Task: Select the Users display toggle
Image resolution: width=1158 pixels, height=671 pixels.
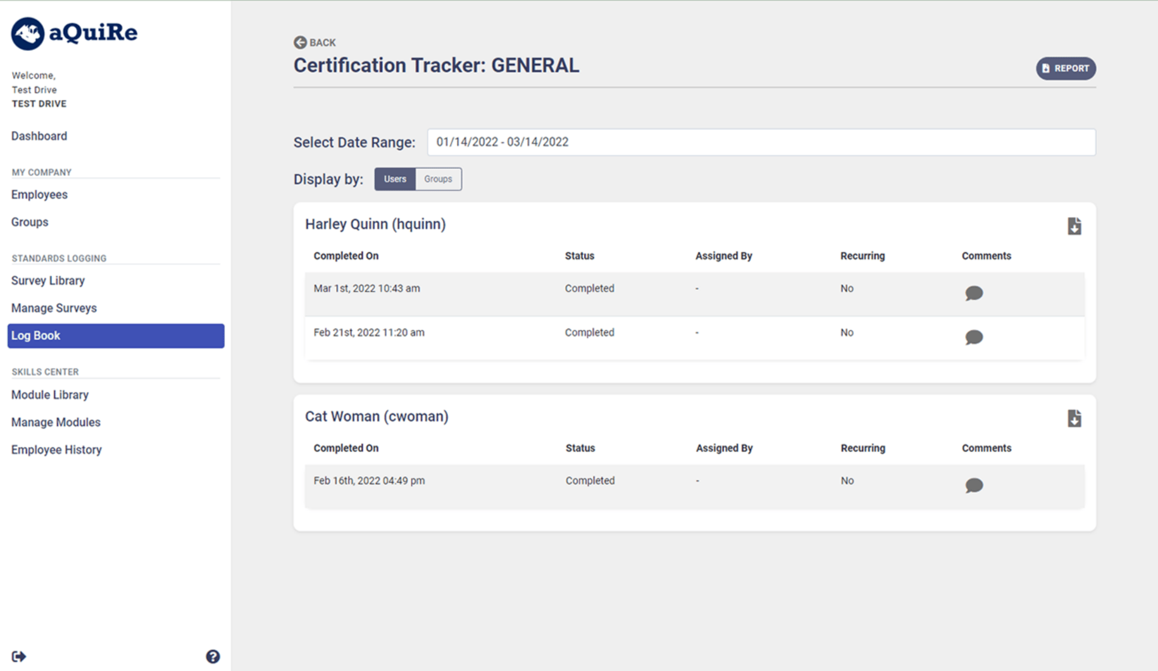Action: pos(395,179)
